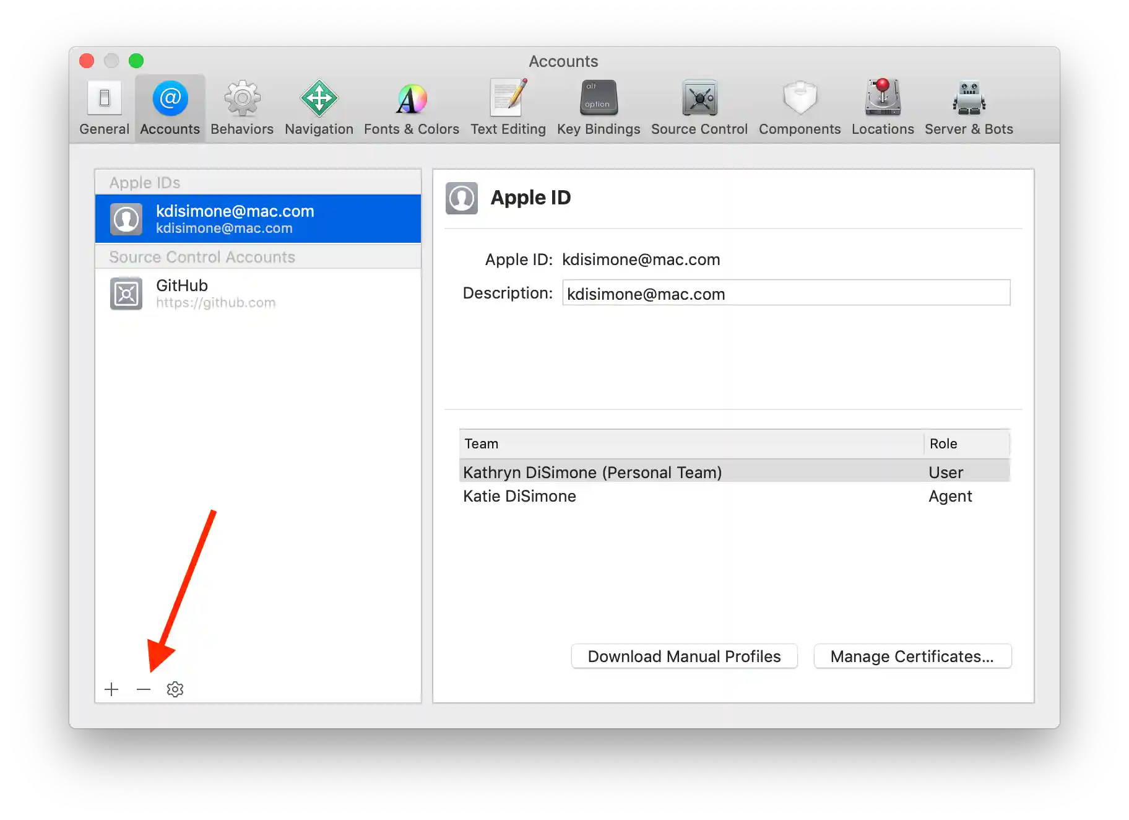
Task: Switch to Navigation preferences
Action: (319, 108)
